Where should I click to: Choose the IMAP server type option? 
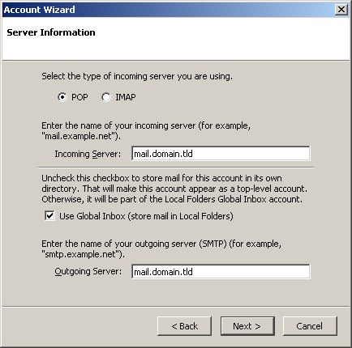[x=106, y=97]
